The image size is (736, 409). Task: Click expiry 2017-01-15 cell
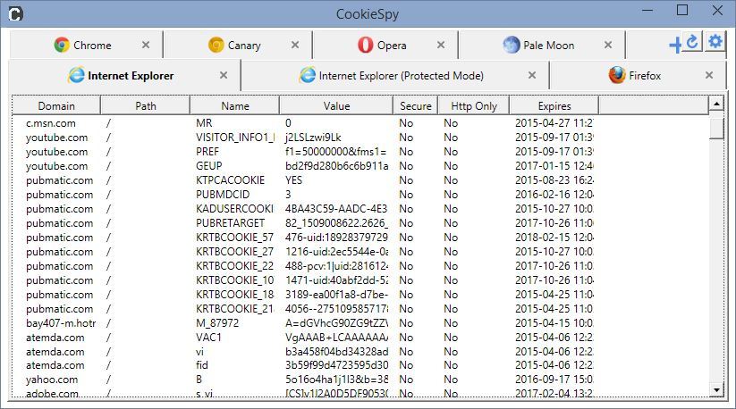[554, 166]
